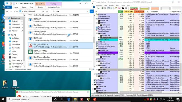
Task: Select the Ran.cryptjoker search result
Action: tap(60, 33)
